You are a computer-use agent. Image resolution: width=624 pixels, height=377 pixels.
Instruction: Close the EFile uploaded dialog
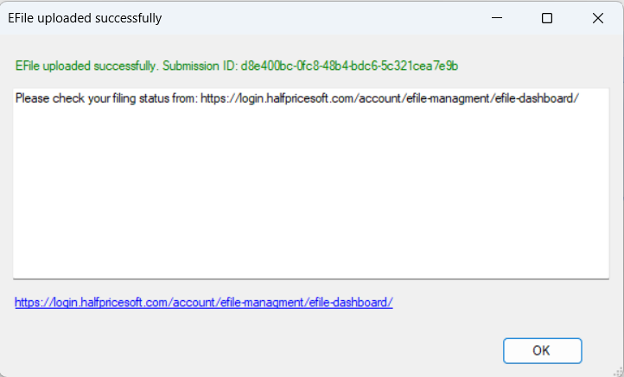pos(597,18)
